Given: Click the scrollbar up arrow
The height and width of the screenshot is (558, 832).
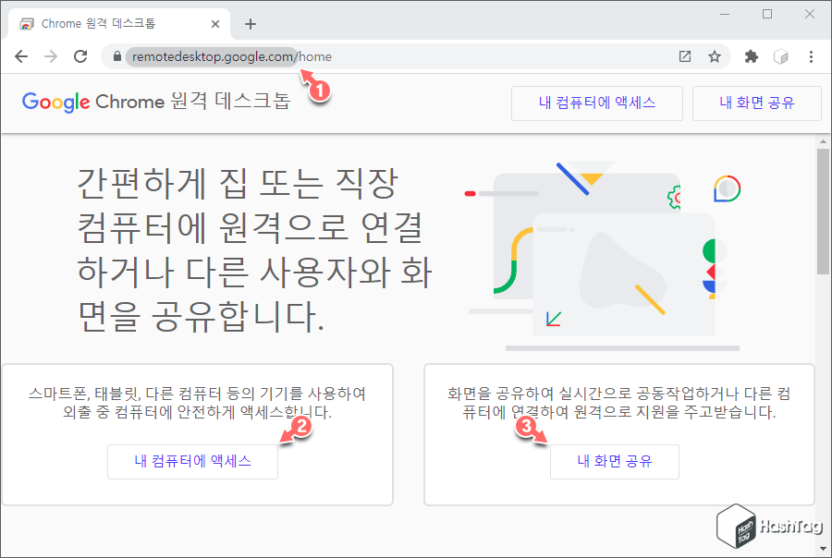Looking at the screenshot, I should click(x=822, y=140).
